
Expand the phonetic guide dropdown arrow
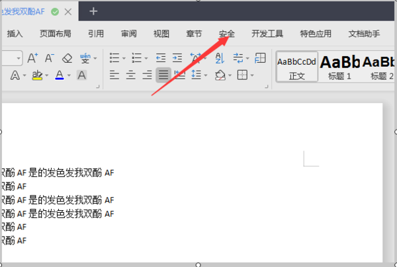[x=95, y=58]
